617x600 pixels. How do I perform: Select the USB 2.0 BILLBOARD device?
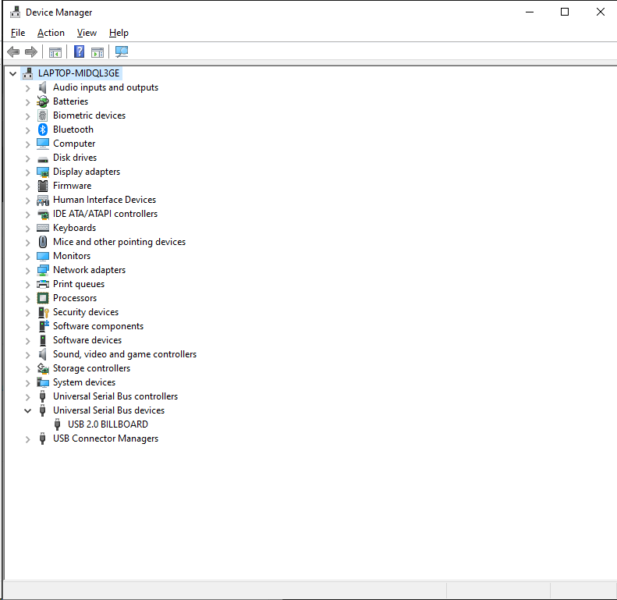tap(108, 424)
